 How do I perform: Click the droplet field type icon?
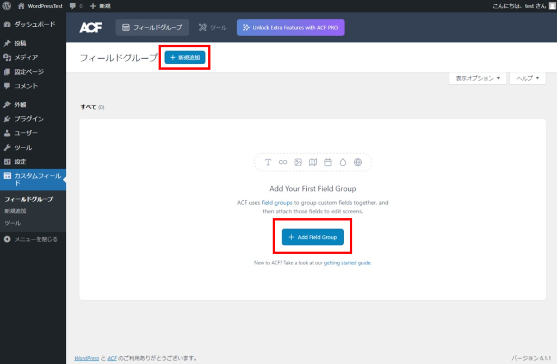click(x=344, y=162)
